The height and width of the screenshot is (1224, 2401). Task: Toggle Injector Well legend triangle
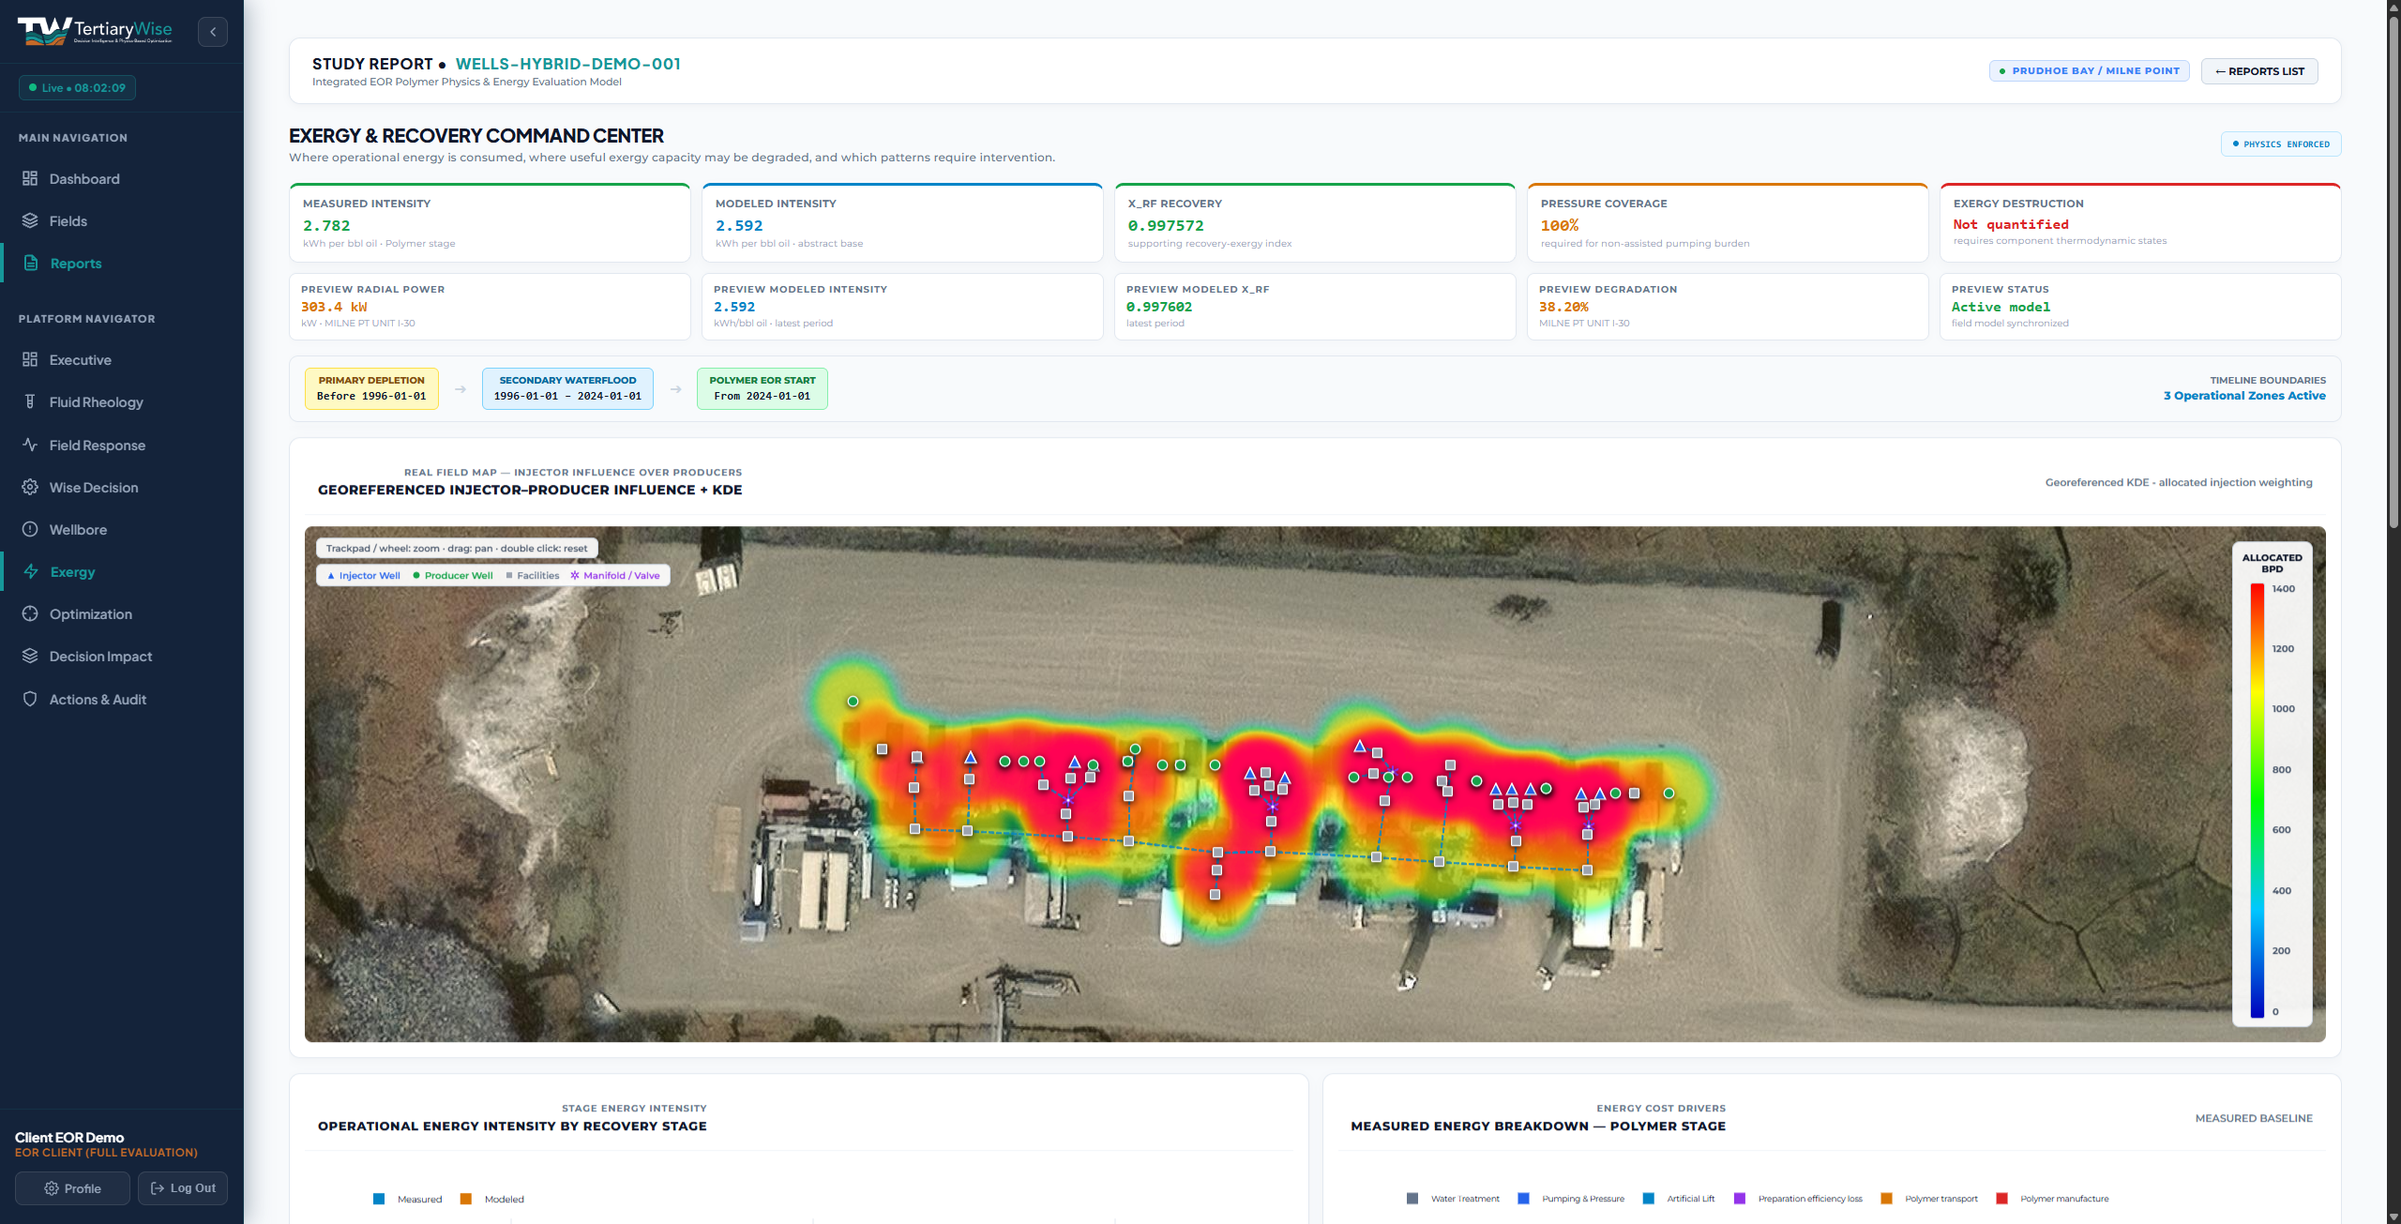(x=331, y=576)
